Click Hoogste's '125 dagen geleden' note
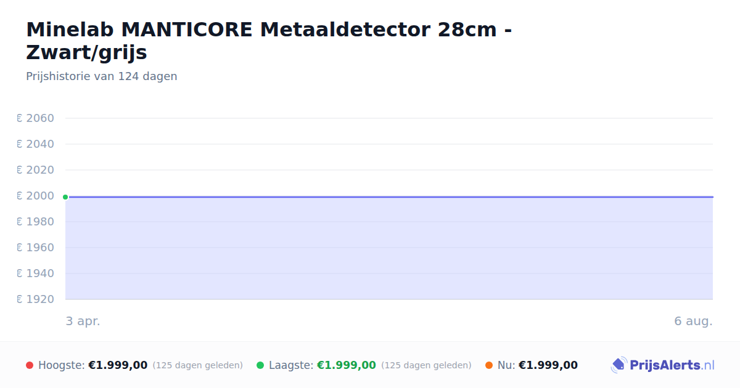This screenshot has height=388, width=740. click(197, 365)
